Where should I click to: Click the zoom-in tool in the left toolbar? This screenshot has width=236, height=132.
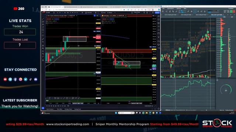pos(43,42)
